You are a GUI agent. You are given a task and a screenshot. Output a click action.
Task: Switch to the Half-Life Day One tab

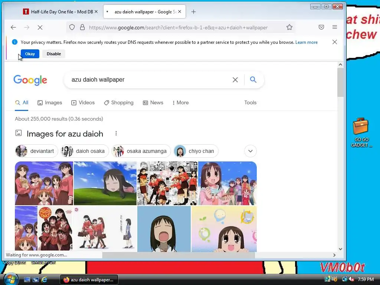(60, 12)
